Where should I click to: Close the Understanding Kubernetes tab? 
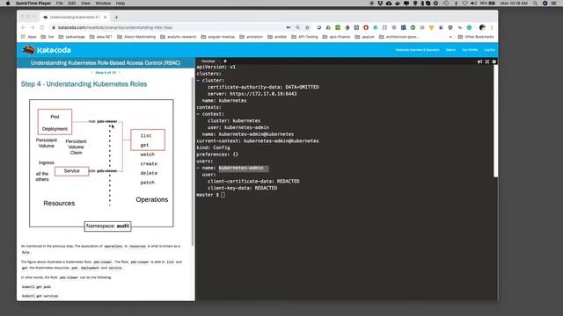(x=106, y=18)
